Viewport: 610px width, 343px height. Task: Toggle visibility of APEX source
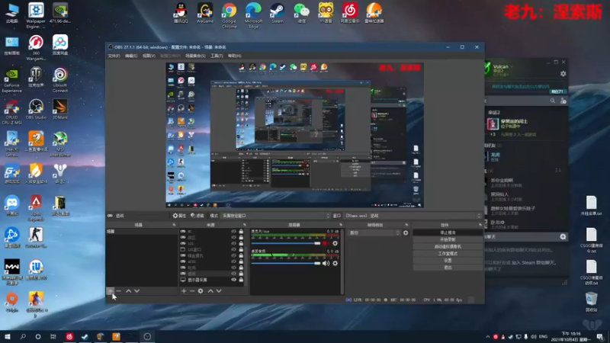[x=234, y=261]
